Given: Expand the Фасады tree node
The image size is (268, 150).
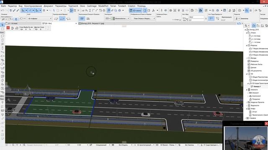Looking at the screenshot, I should 247,58.
